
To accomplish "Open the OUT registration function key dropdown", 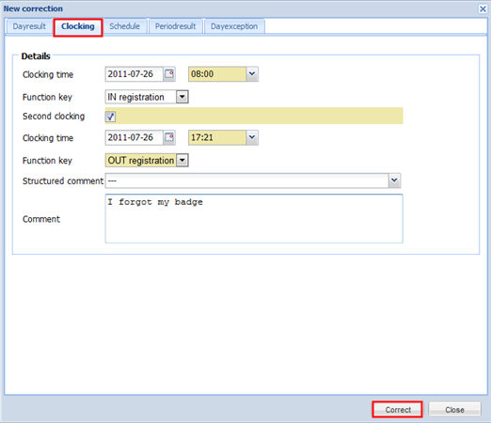I will pos(182,161).
